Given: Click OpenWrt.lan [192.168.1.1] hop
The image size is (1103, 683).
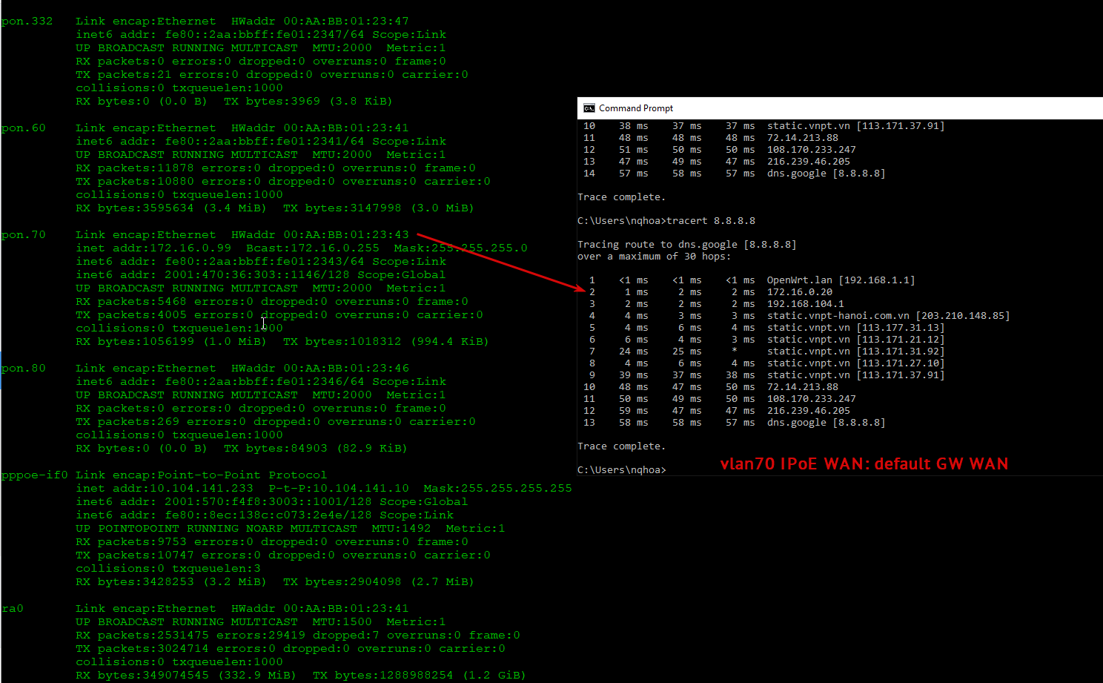Looking at the screenshot, I should coord(841,280).
